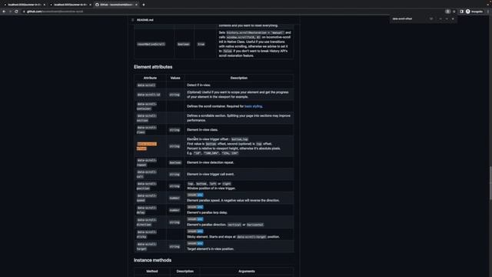Click the README.md file name header

tap(145, 20)
